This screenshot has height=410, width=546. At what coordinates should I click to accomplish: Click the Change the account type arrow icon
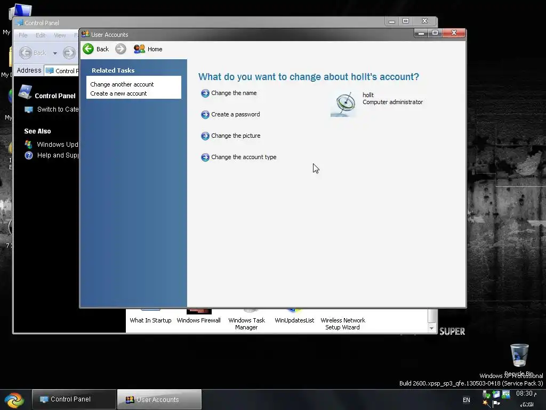point(205,157)
